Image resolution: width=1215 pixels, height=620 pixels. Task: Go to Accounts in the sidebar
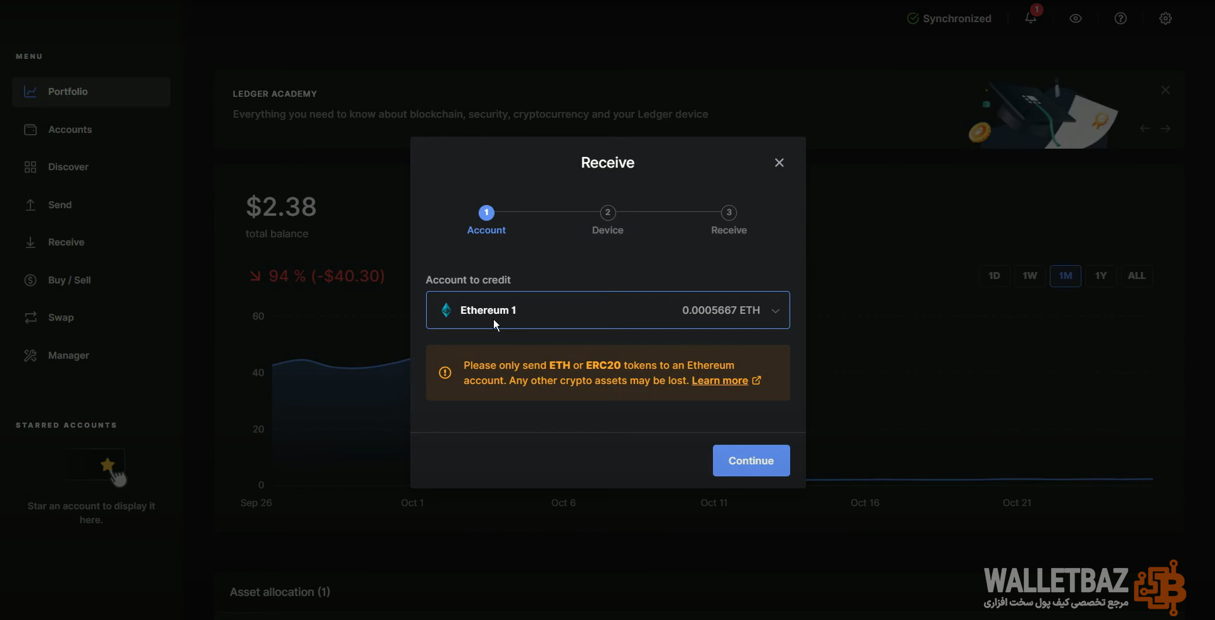(70, 130)
